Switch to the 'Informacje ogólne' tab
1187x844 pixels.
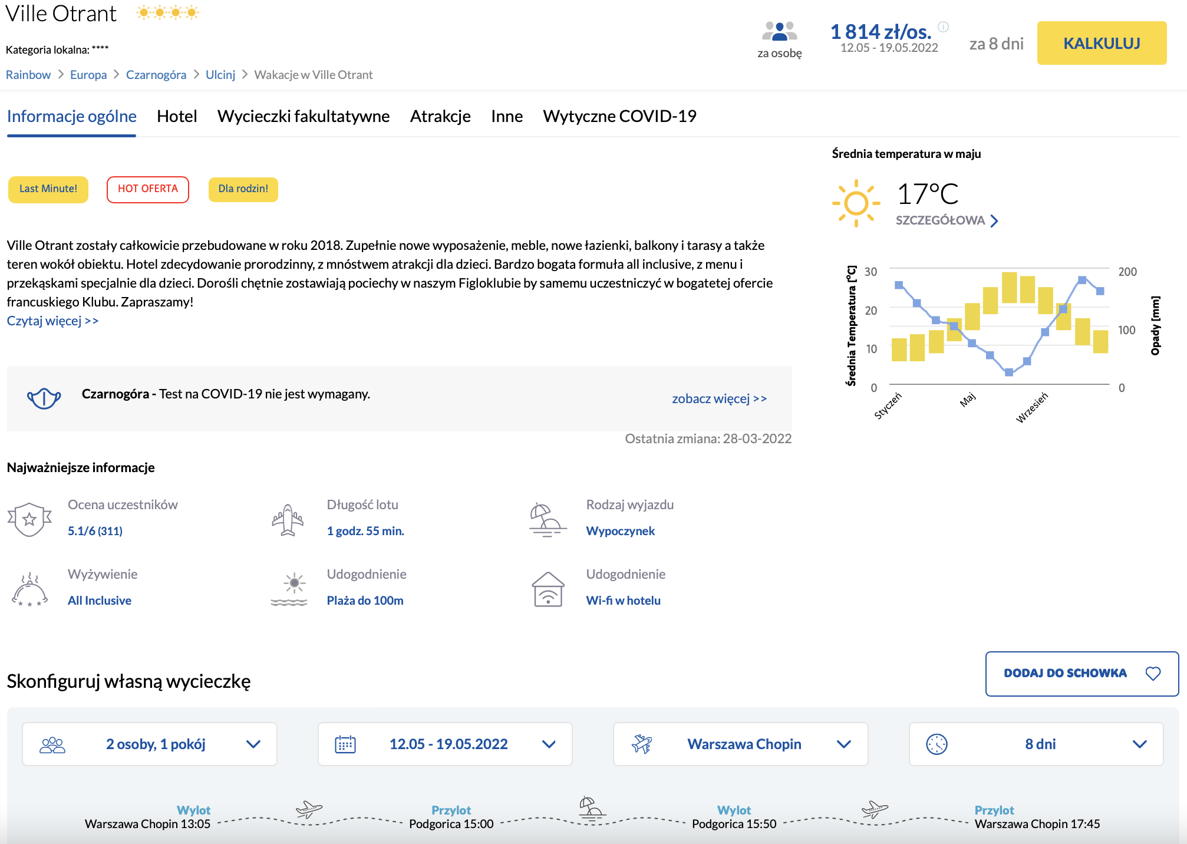tap(72, 116)
